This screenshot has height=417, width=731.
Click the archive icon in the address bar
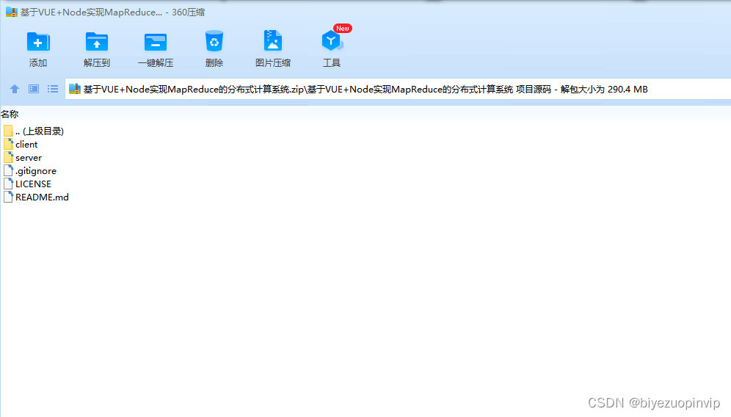75,89
